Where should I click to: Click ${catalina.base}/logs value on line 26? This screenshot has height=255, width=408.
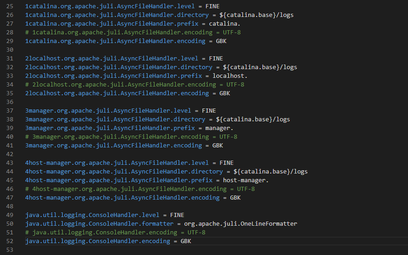pyautogui.click(x=256, y=15)
